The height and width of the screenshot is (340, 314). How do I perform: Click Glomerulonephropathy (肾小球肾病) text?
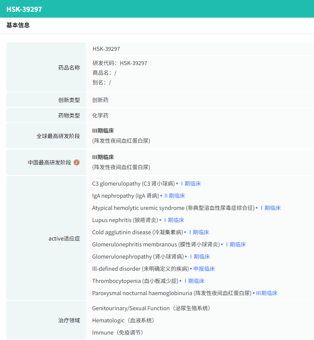pyautogui.click(x=138, y=256)
